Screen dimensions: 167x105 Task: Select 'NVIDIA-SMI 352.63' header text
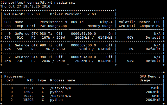tap(22, 14)
